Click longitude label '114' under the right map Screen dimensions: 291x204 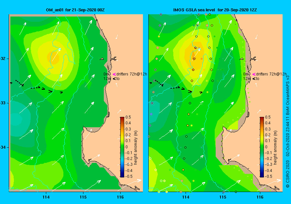(x=186, y=197)
